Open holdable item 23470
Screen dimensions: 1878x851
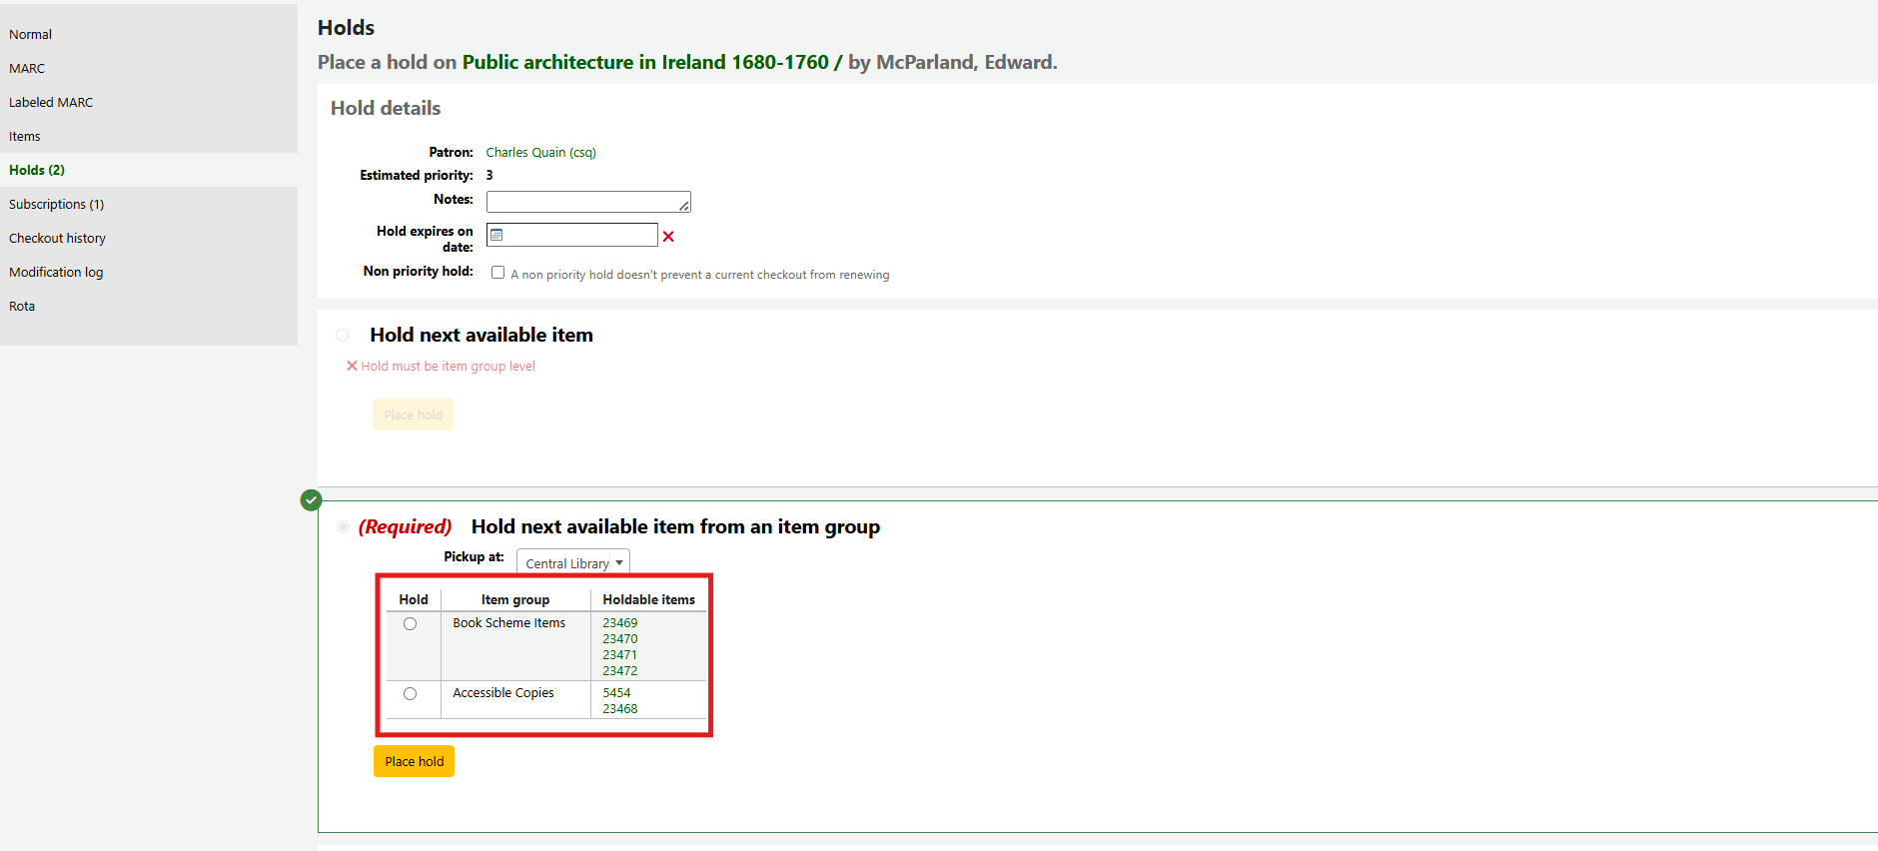(620, 638)
